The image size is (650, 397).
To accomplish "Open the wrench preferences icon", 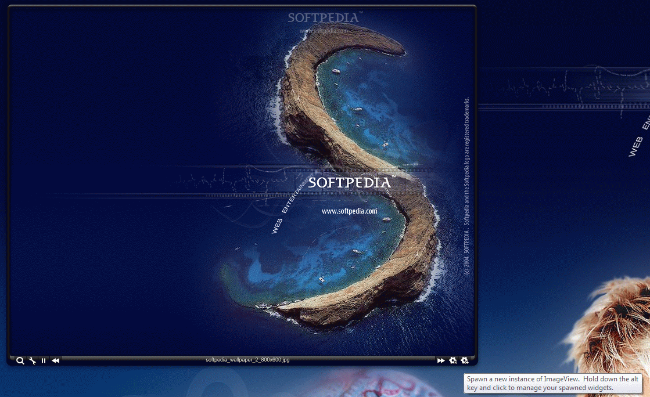I will pos(33,360).
